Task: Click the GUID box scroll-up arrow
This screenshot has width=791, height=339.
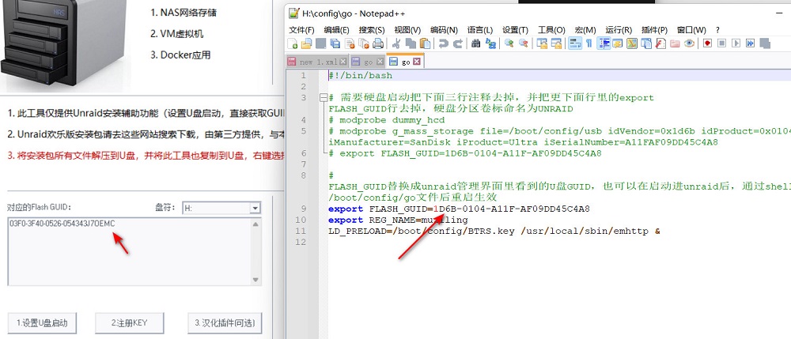Action: [255, 224]
